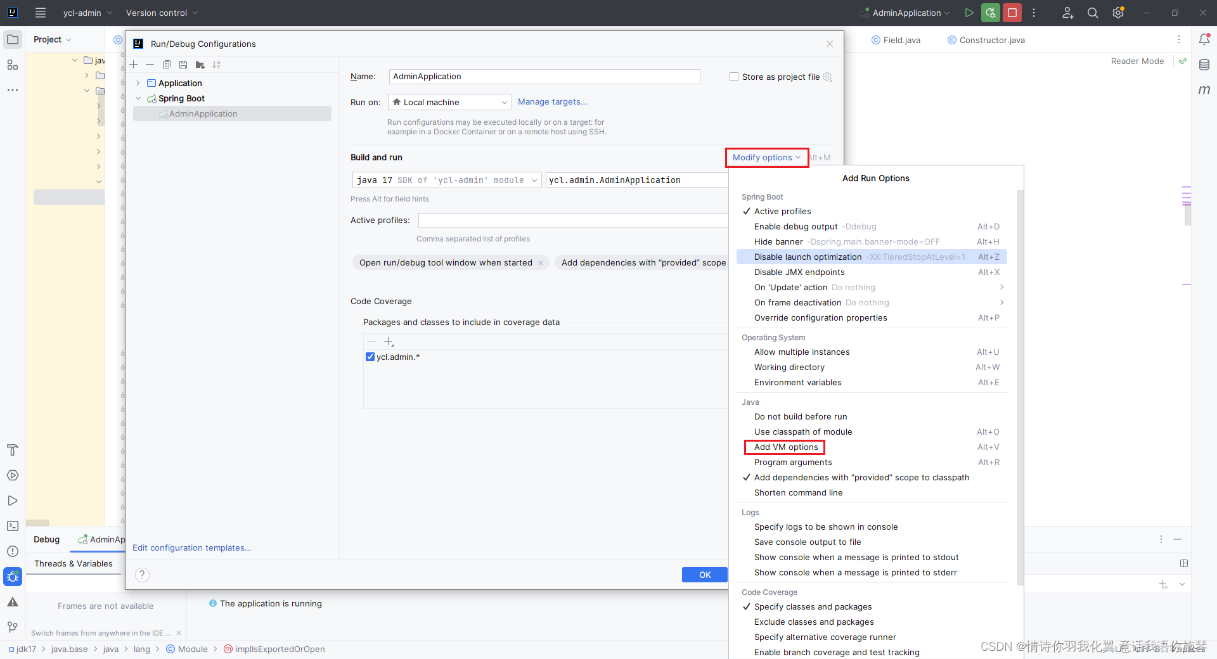Stop the running application with red stop icon
This screenshot has height=659, width=1217.
point(1012,13)
